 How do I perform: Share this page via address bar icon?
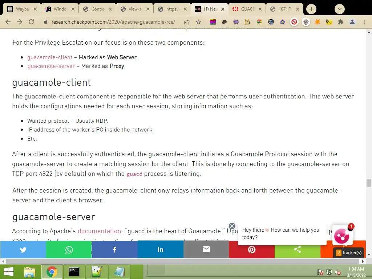187,22
